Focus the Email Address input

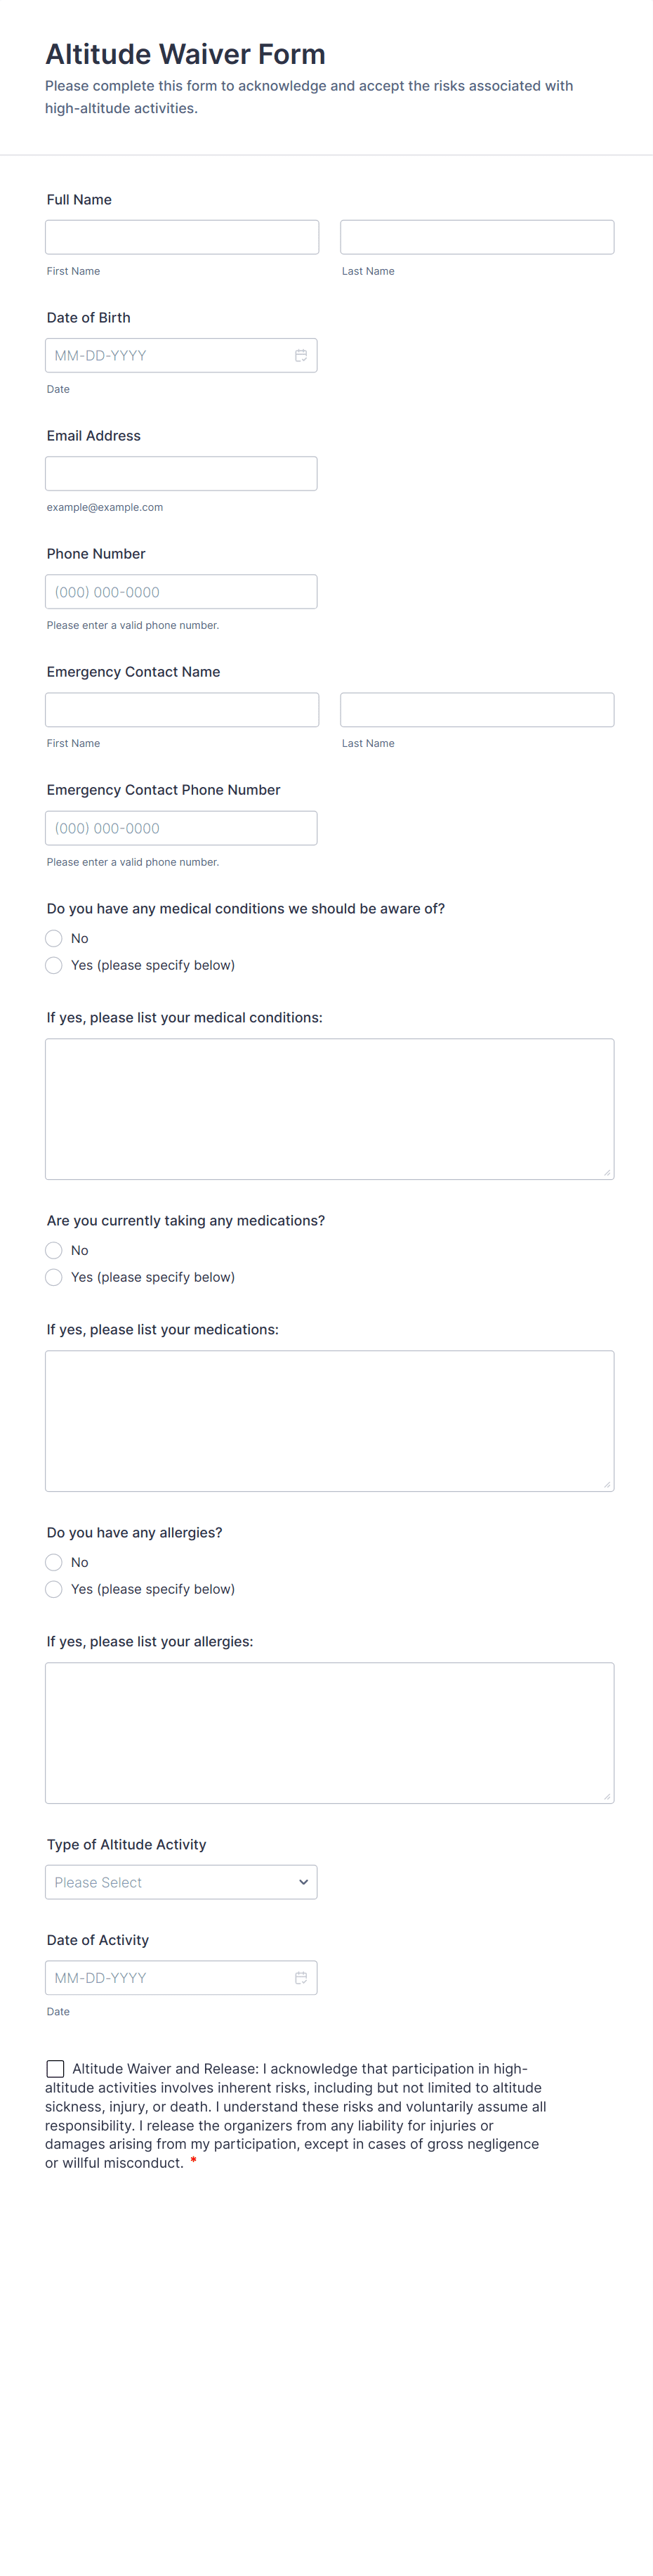pyautogui.click(x=181, y=474)
